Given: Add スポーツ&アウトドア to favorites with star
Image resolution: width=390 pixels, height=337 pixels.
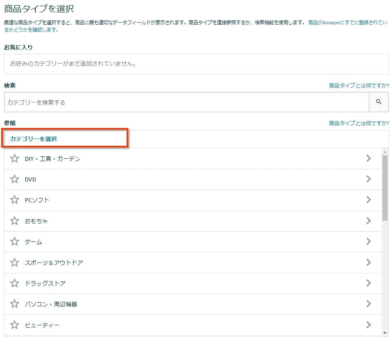Looking at the screenshot, I should pyautogui.click(x=15, y=262).
